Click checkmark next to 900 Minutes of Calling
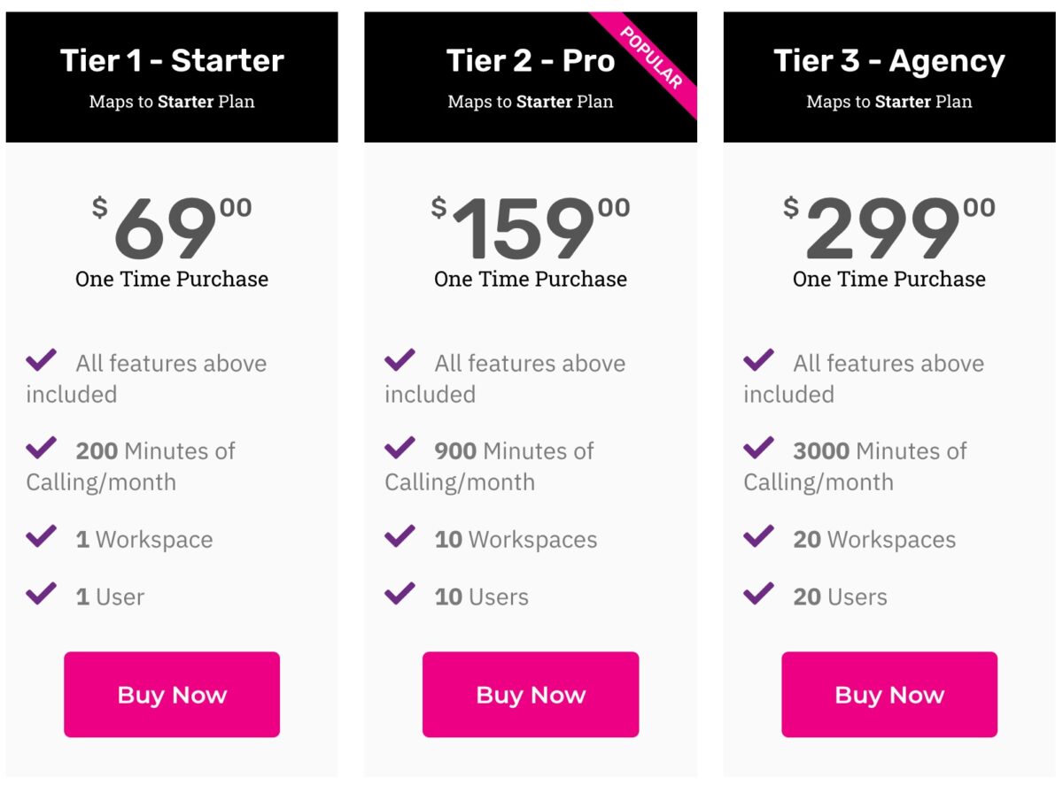Screen dimensions: 1063x785 (400, 448)
